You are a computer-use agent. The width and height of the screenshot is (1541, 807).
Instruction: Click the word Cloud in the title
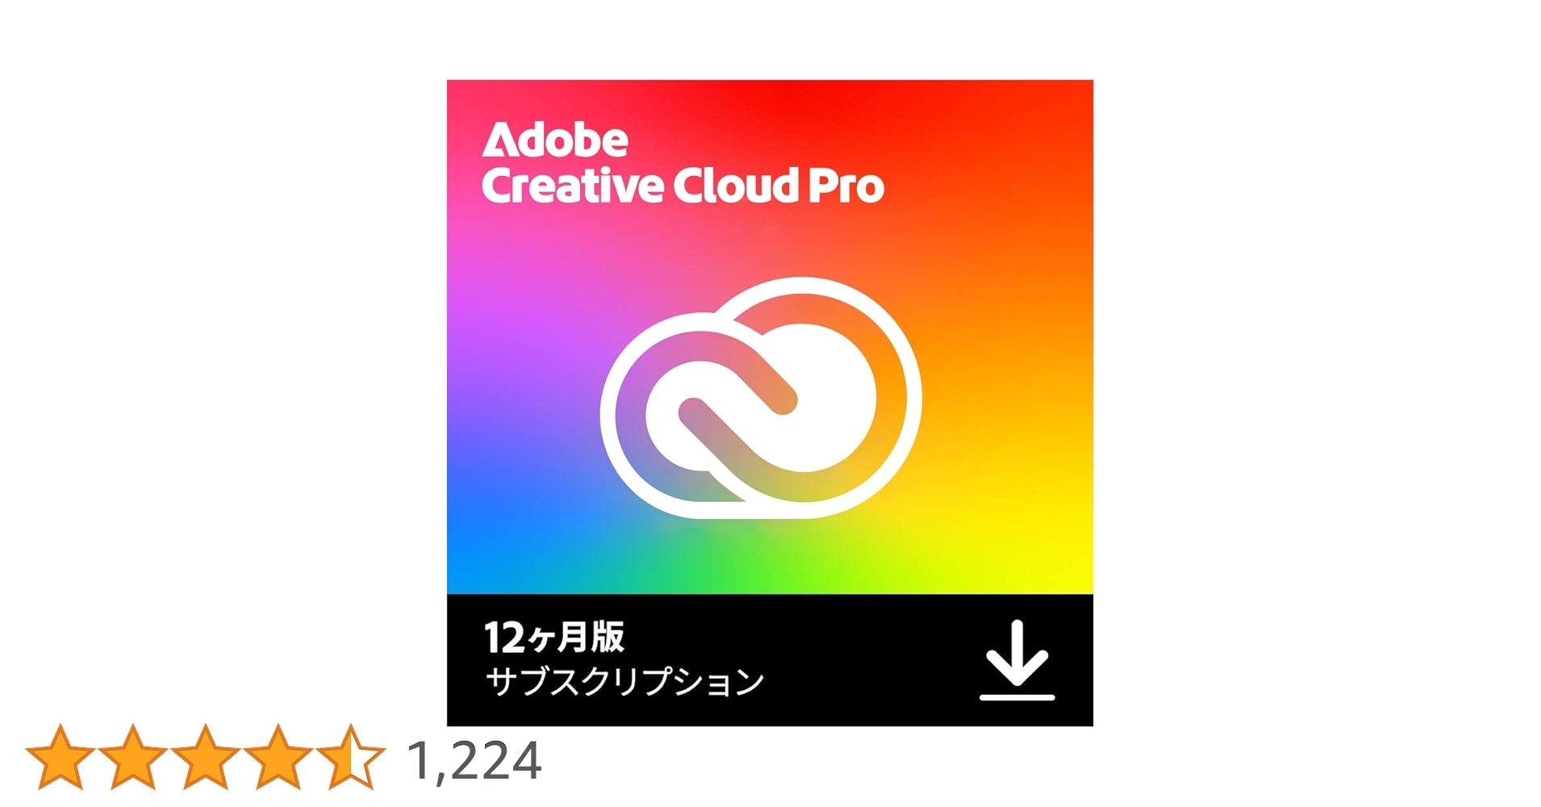click(736, 185)
